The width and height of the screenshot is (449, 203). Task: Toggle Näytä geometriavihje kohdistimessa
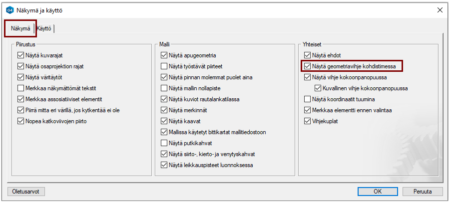(x=308, y=66)
